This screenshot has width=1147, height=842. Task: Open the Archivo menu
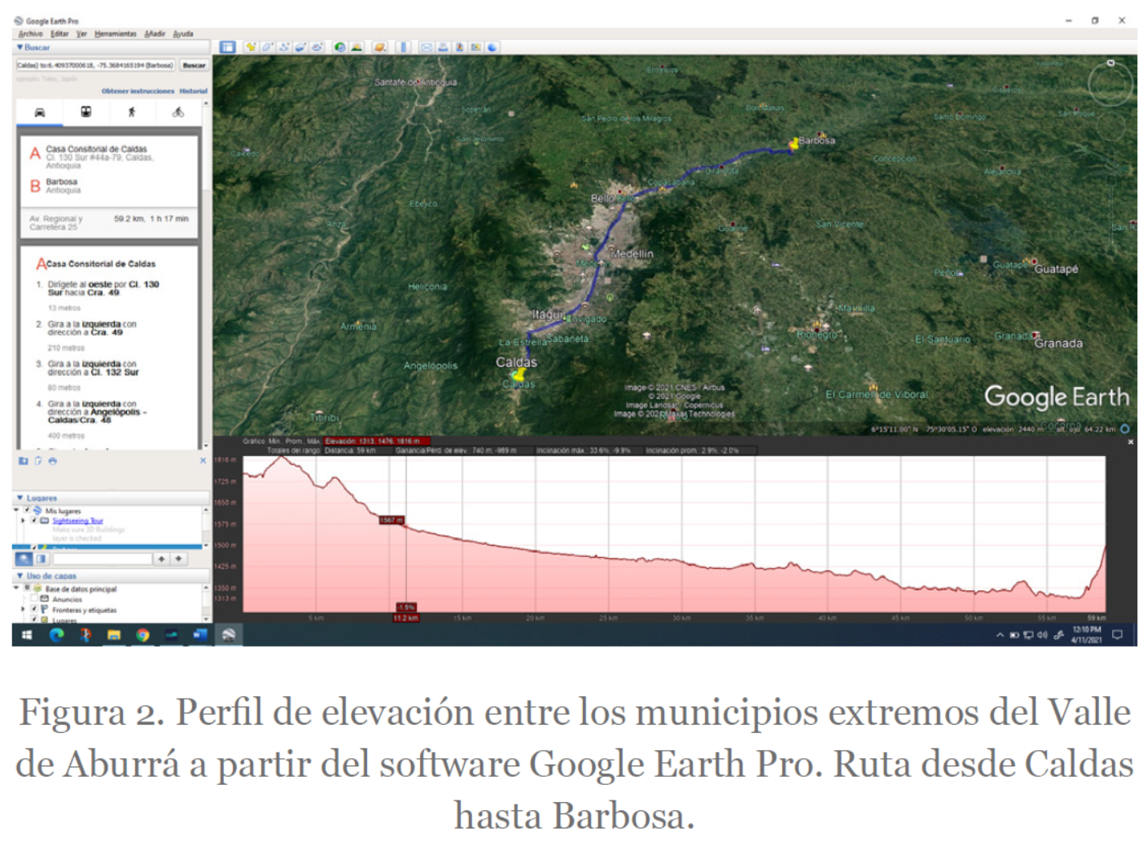pos(30,34)
